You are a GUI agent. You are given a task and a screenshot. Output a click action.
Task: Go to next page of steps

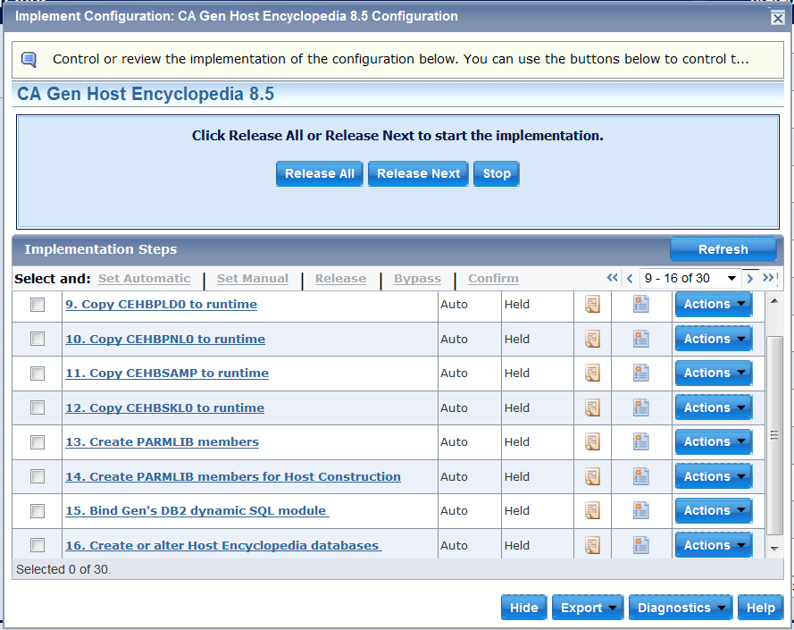click(750, 278)
